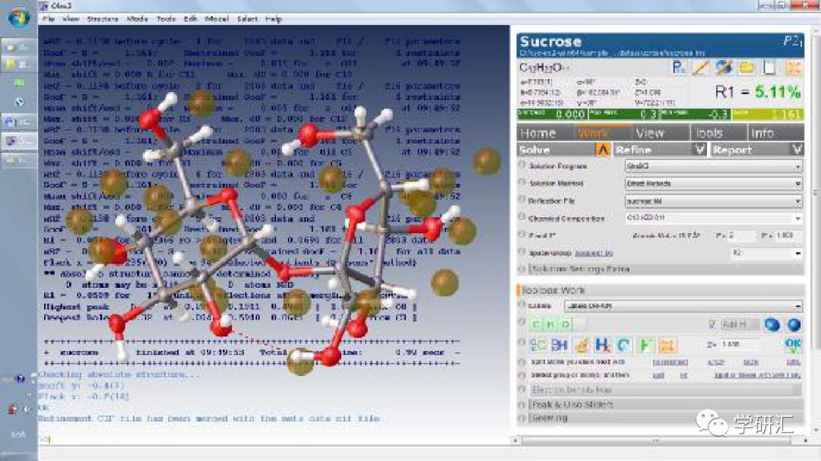Click the blue H-with-red-x hydrogen icon
The height and width of the screenshot is (461, 821).
coord(603,345)
